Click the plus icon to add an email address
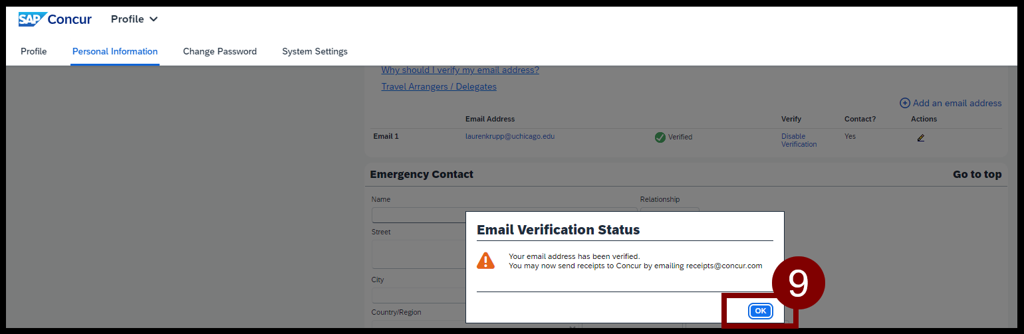Image resolution: width=1024 pixels, height=334 pixels. point(904,103)
